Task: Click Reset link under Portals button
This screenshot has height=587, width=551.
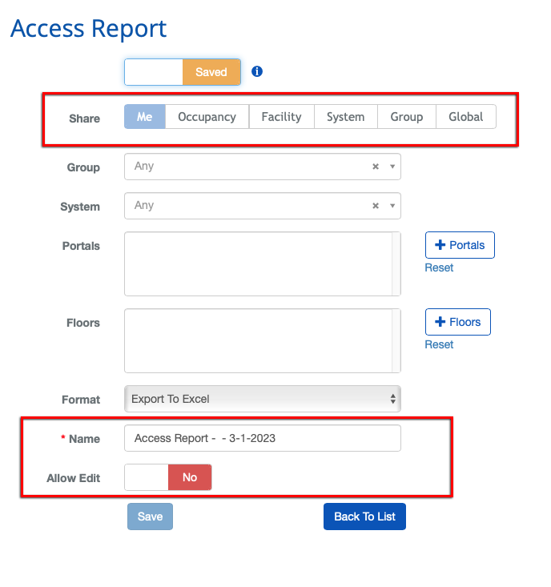Action: pyautogui.click(x=439, y=267)
